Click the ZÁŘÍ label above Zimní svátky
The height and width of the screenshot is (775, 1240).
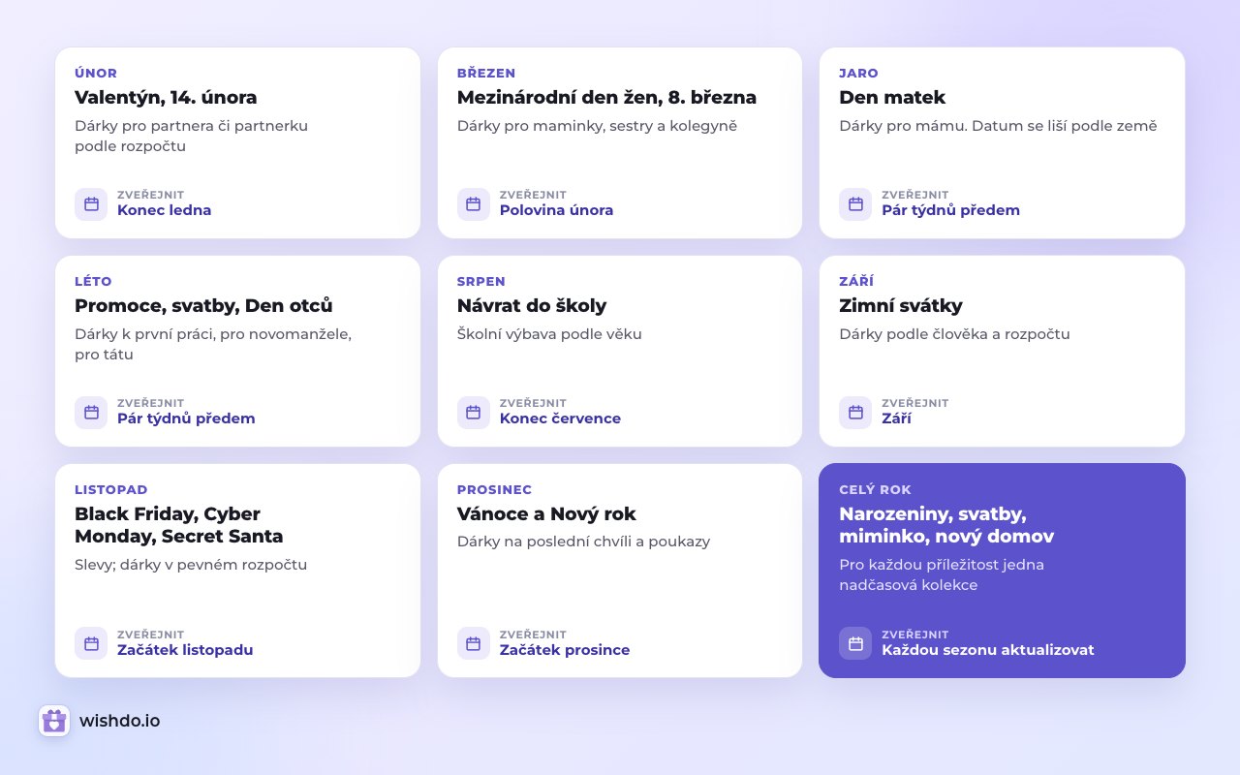pos(856,282)
